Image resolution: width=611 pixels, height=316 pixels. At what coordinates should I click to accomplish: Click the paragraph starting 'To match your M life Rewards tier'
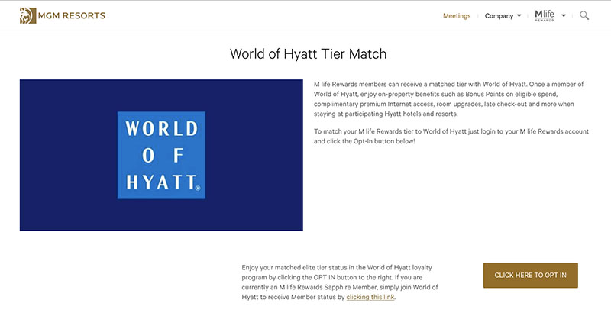(x=451, y=137)
